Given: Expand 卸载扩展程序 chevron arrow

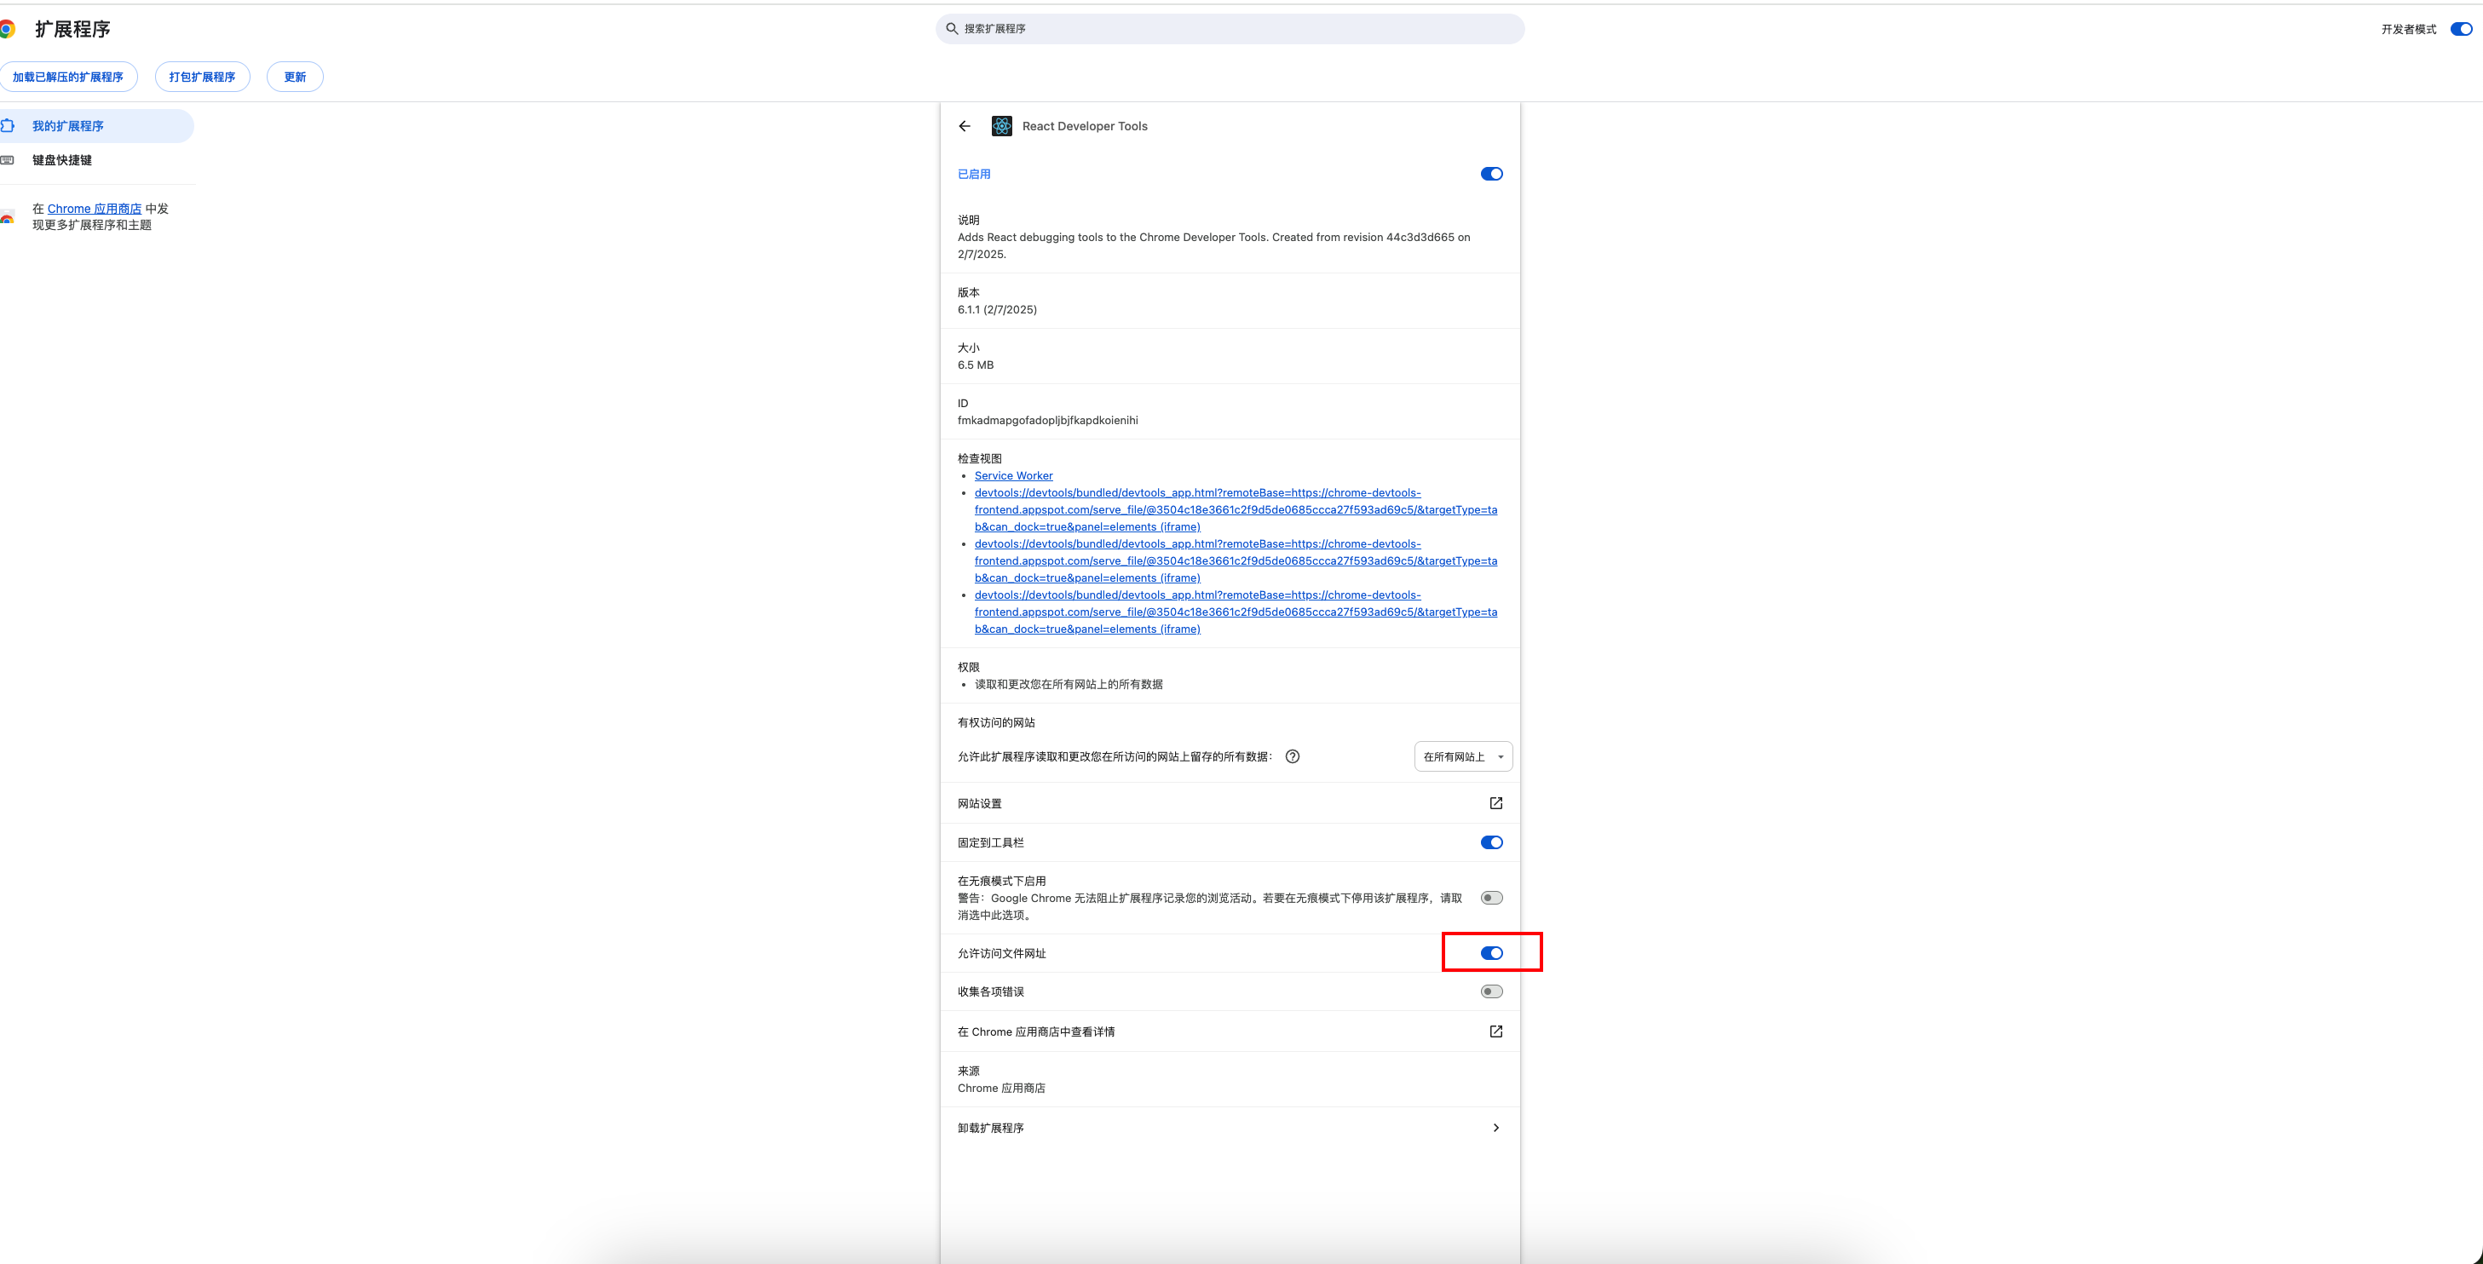Looking at the screenshot, I should click(1495, 1127).
